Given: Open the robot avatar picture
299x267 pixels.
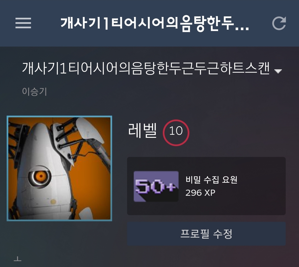Looking at the screenshot, I should tap(59, 169).
